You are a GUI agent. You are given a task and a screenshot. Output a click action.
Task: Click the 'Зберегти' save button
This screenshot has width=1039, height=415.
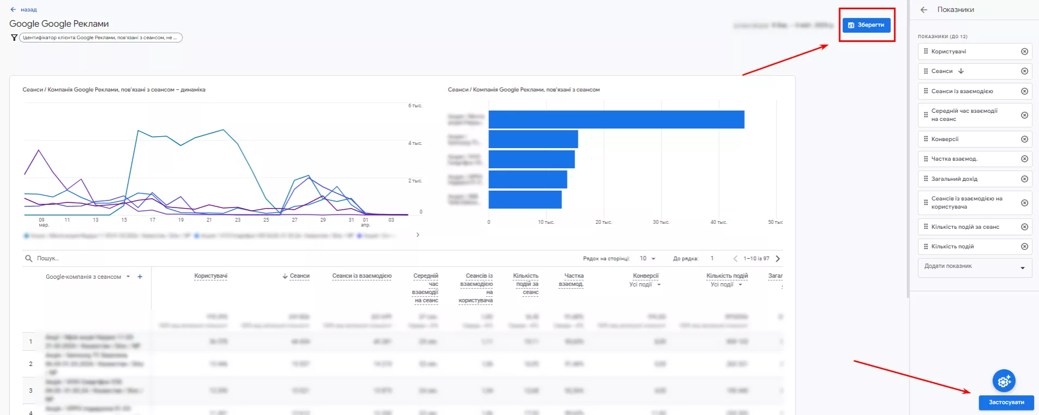pyautogui.click(x=866, y=25)
